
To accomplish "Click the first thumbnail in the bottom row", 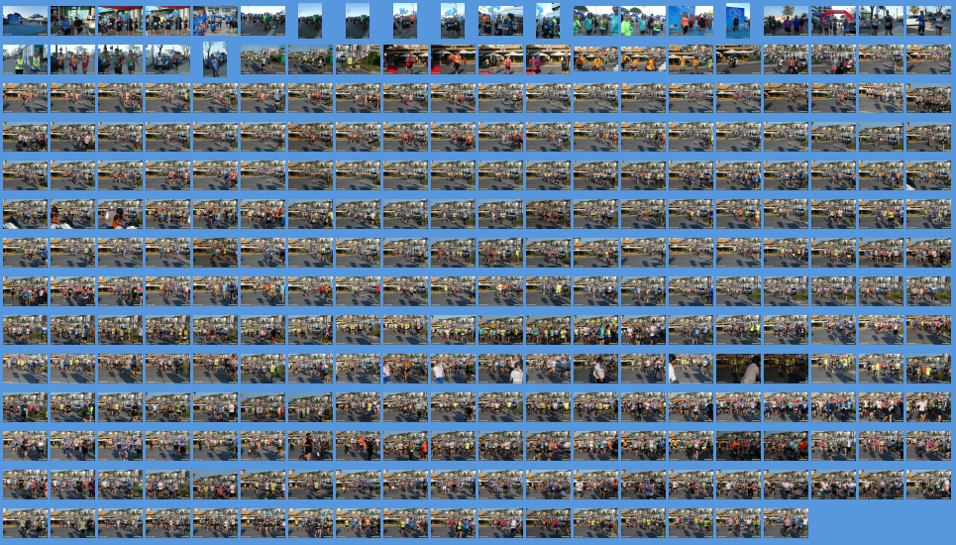I will tap(25, 522).
